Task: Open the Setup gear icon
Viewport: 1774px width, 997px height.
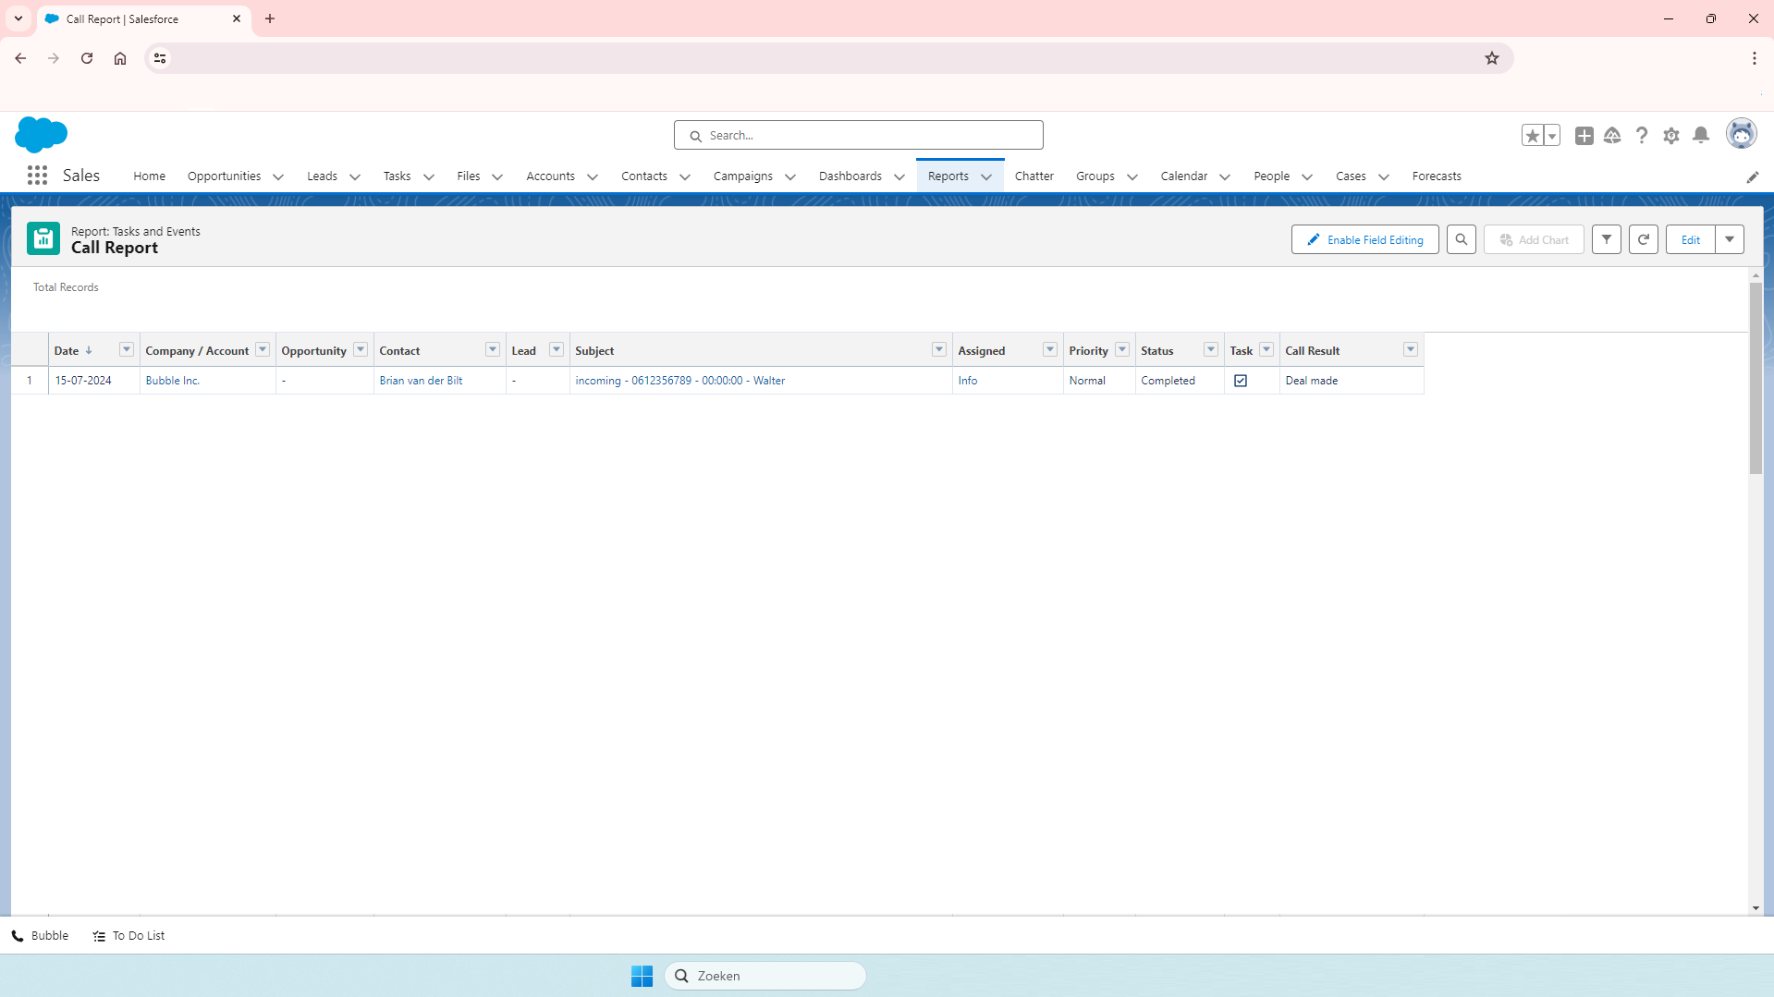Action: 1670,136
